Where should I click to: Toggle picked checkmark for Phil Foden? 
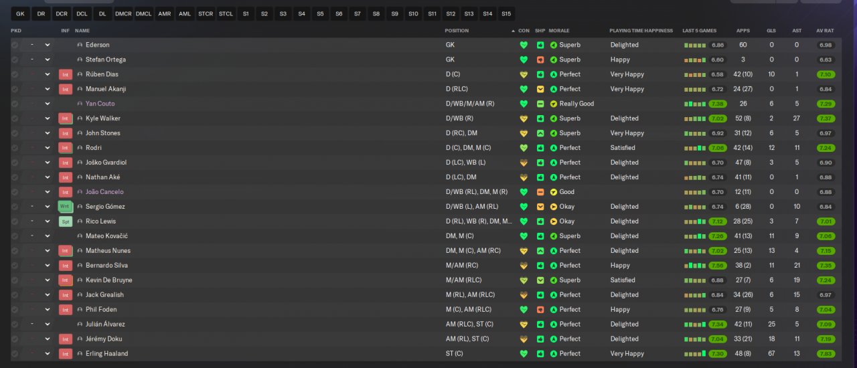(x=15, y=310)
